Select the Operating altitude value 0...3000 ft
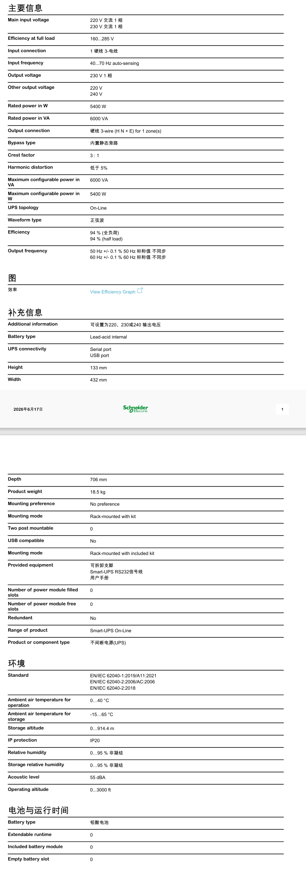The height and width of the screenshot is (870, 306). pos(101,790)
